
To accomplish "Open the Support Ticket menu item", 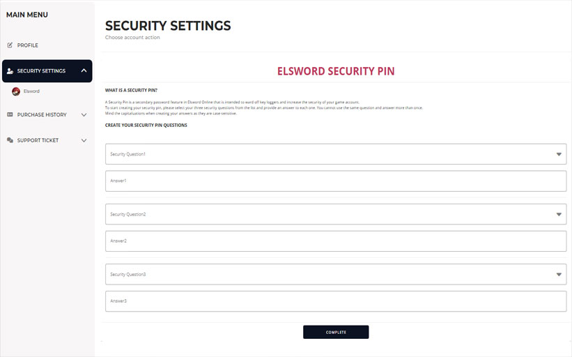I will click(x=38, y=140).
